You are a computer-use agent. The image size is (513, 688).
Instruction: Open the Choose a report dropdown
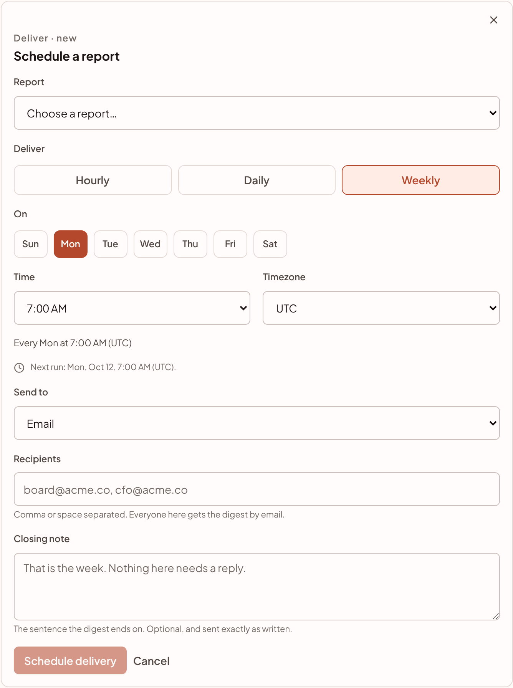[256, 113]
